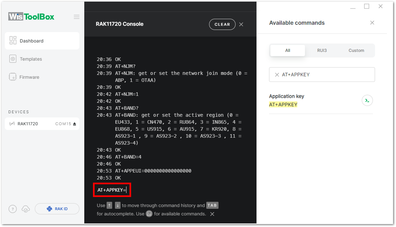
Task: Close the RAK11720 Console panel
Action: (241, 24)
